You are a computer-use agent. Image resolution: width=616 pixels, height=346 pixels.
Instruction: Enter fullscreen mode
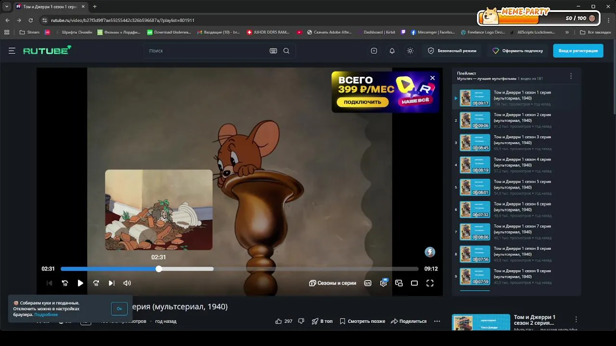[430, 283]
